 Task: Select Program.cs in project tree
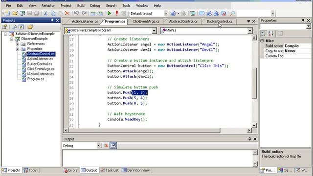[36, 79]
